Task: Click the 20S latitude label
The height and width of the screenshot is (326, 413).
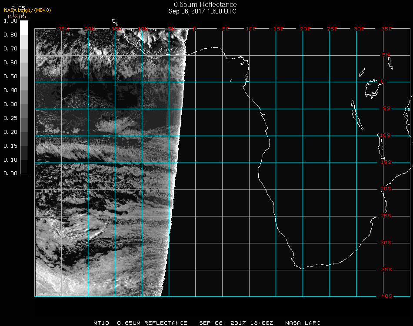Action: 386,189
